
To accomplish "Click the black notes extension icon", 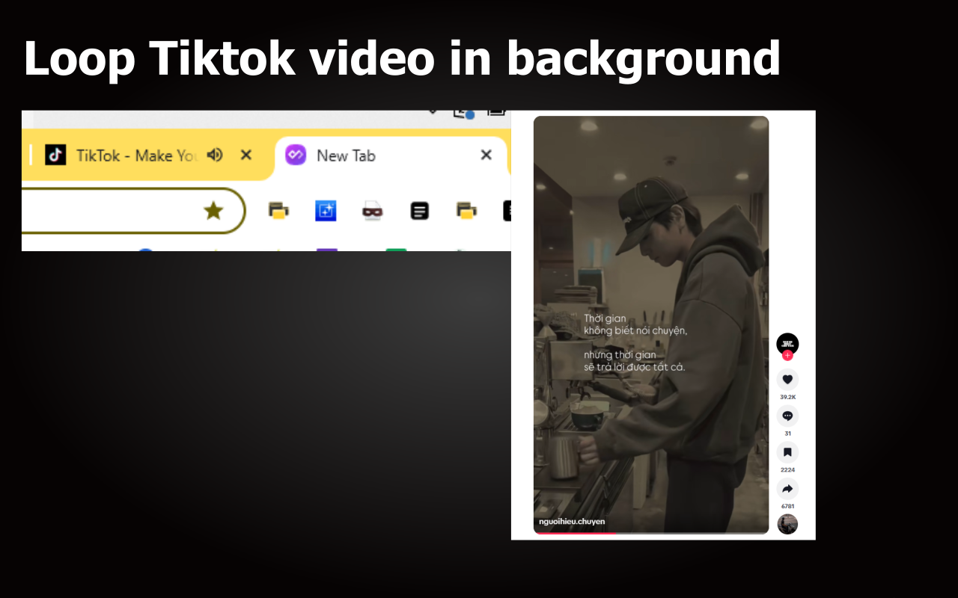I will [419, 210].
